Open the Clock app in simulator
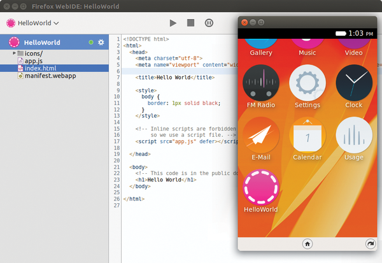The image size is (382, 263). click(x=354, y=83)
